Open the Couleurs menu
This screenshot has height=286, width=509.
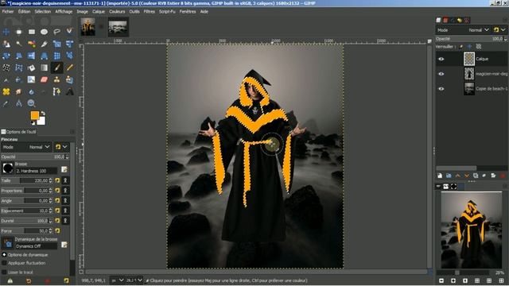117,11
